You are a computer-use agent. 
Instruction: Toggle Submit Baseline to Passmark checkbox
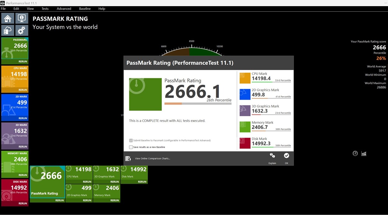click(x=131, y=140)
